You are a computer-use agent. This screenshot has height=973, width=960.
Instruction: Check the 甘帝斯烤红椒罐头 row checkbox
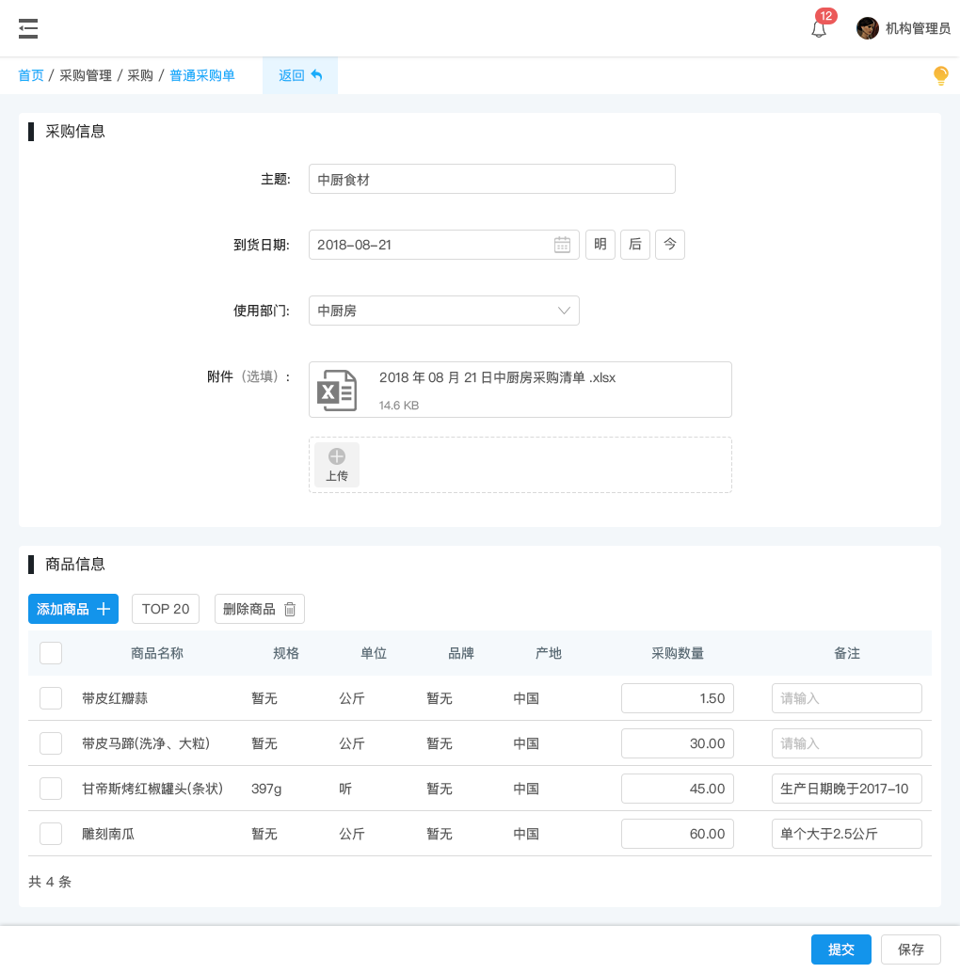(51, 789)
